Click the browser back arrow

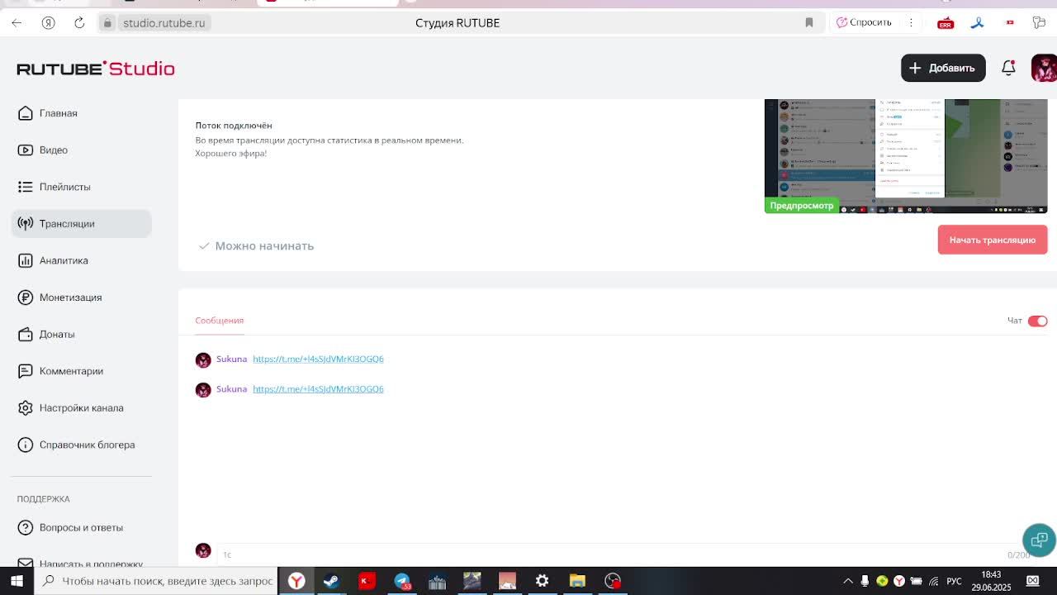17,22
